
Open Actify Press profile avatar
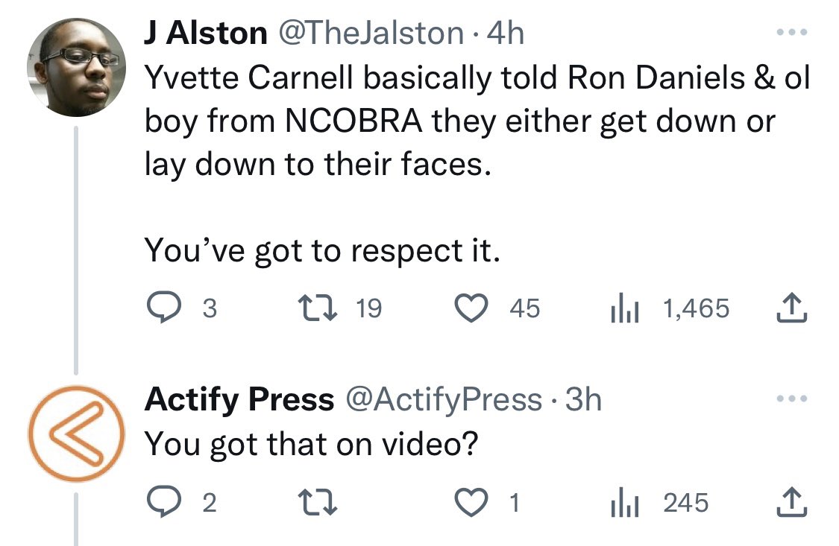pyautogui.click(x=77, y=434)
